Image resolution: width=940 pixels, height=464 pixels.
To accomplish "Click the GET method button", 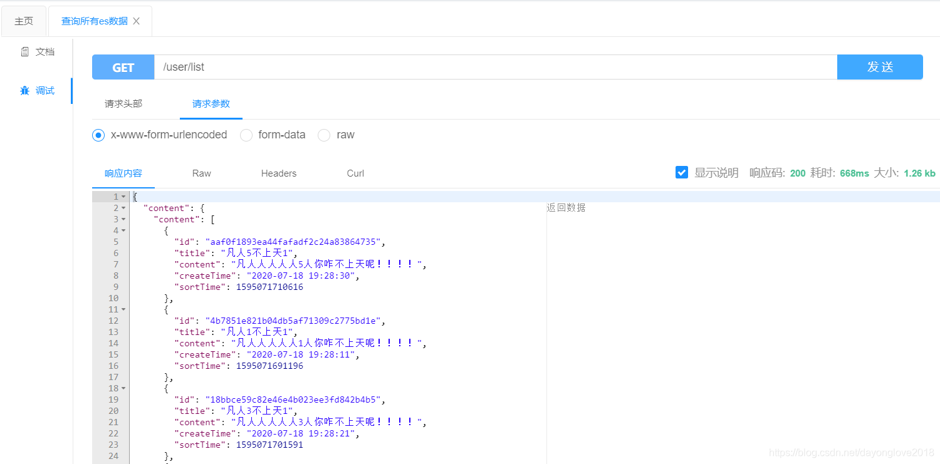I will pos(123,67).
